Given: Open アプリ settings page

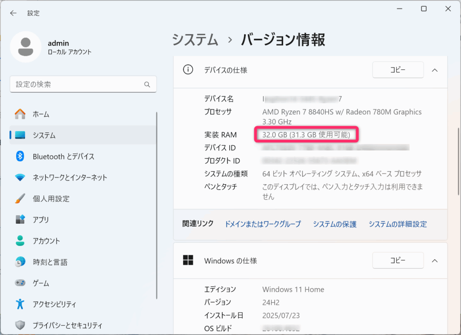Looking at the screenshot, I should [83, 220].
